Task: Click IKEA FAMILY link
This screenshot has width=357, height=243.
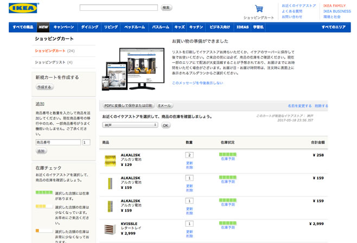Action: tap(334, 5)
